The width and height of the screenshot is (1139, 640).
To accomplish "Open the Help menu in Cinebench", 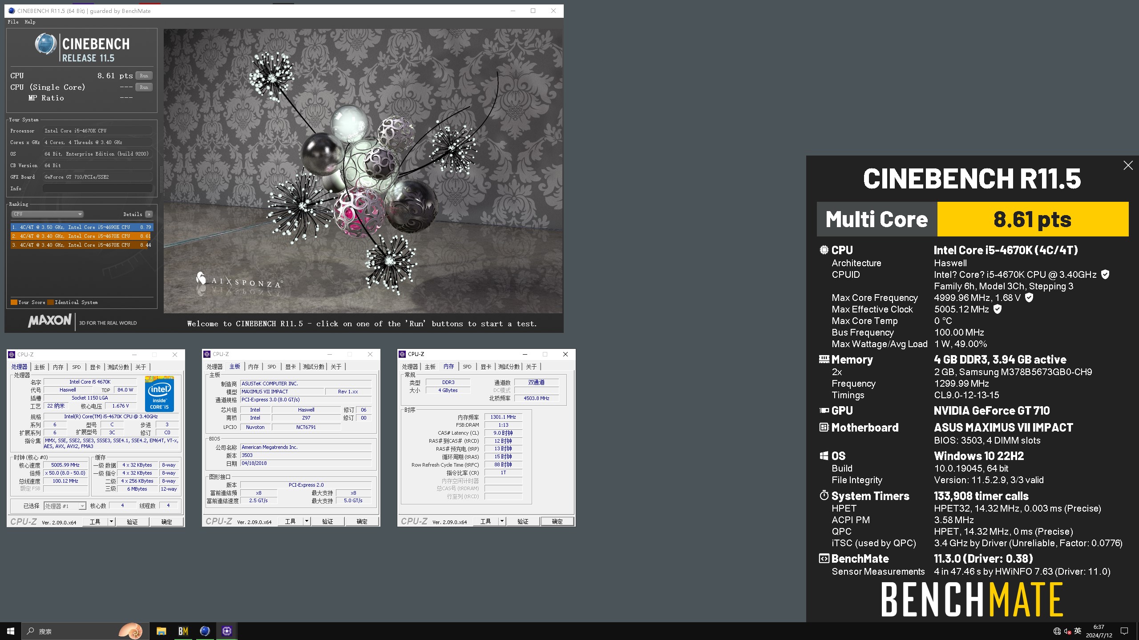I will point(30,22).
